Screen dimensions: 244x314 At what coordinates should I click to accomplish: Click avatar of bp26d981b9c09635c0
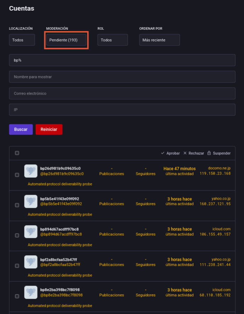click(x=31, y=171)
